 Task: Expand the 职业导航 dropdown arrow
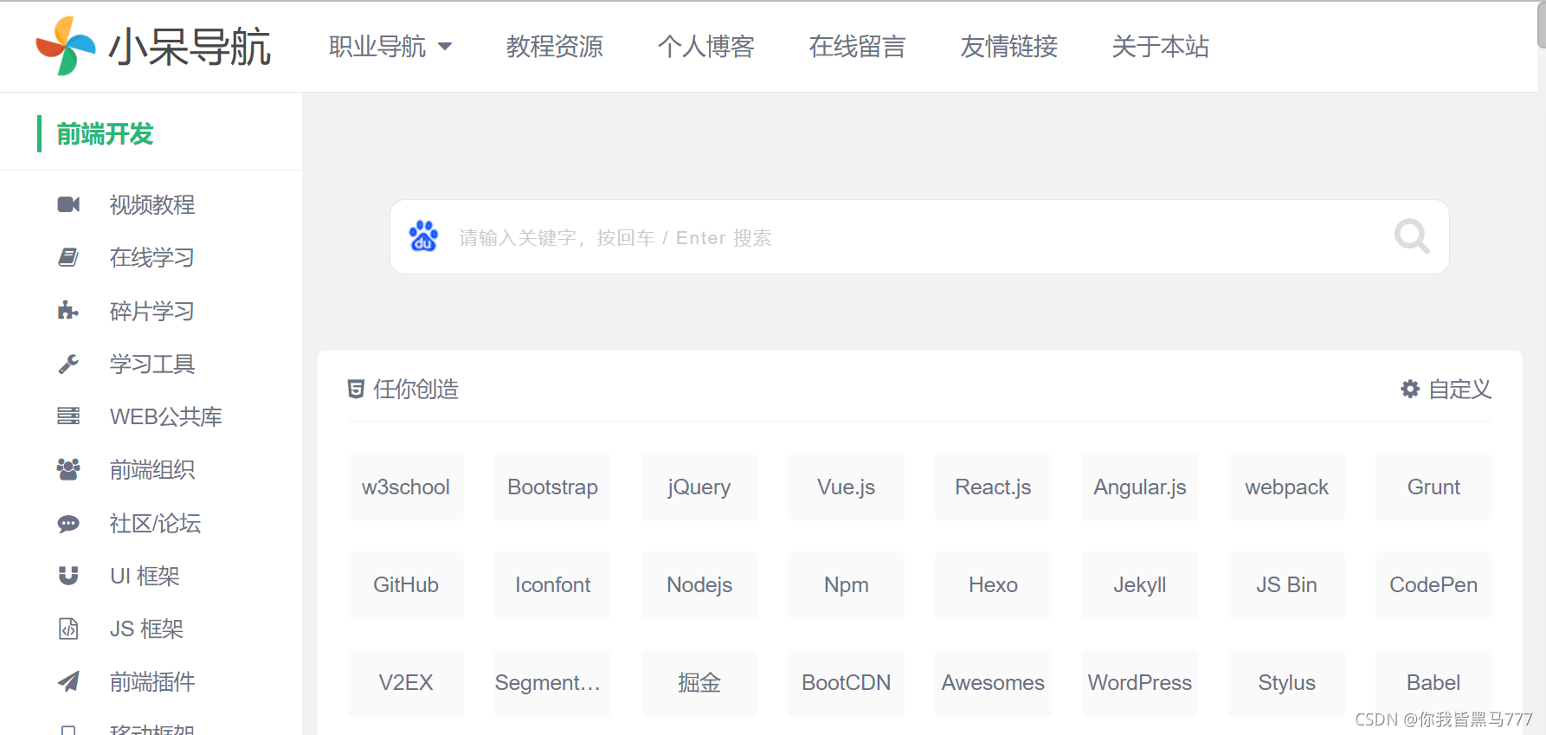445,47
